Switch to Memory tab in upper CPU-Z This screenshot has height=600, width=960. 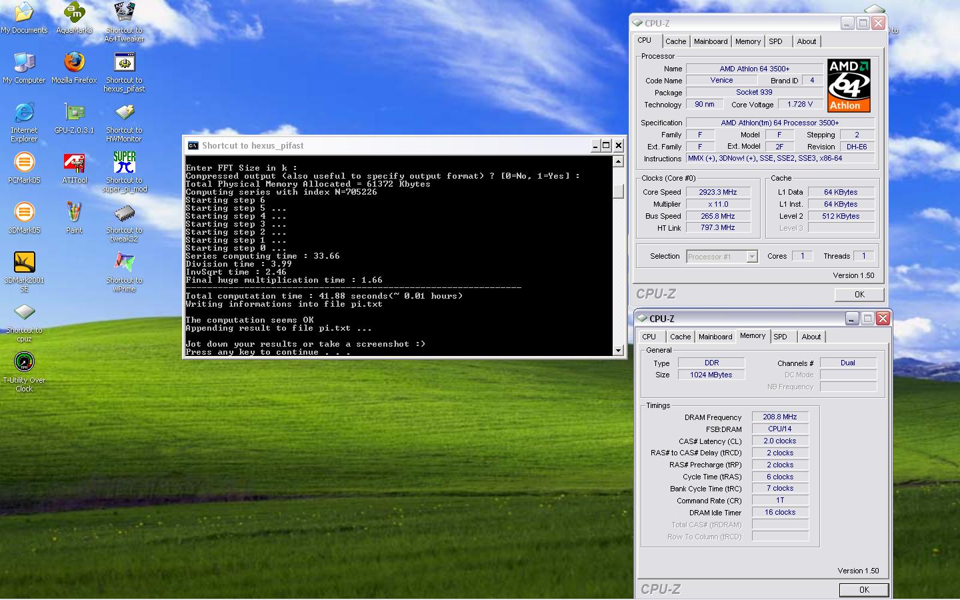point(747,41)
